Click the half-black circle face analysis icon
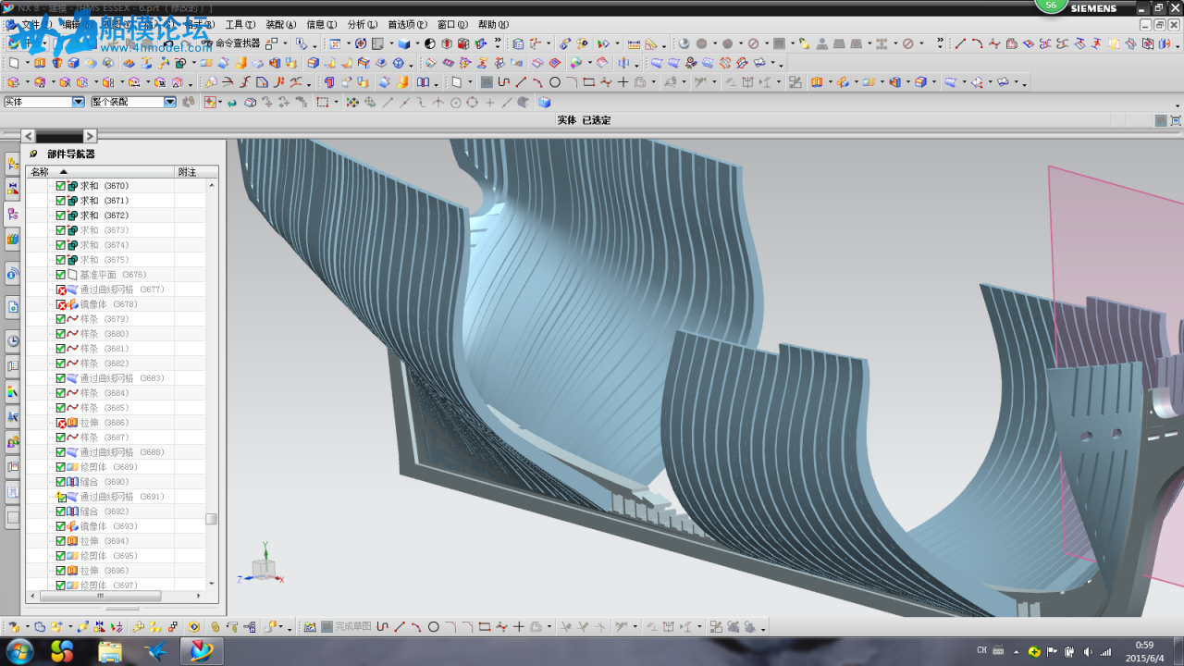This screenshot has height=666, width=1184. (430, 43)
